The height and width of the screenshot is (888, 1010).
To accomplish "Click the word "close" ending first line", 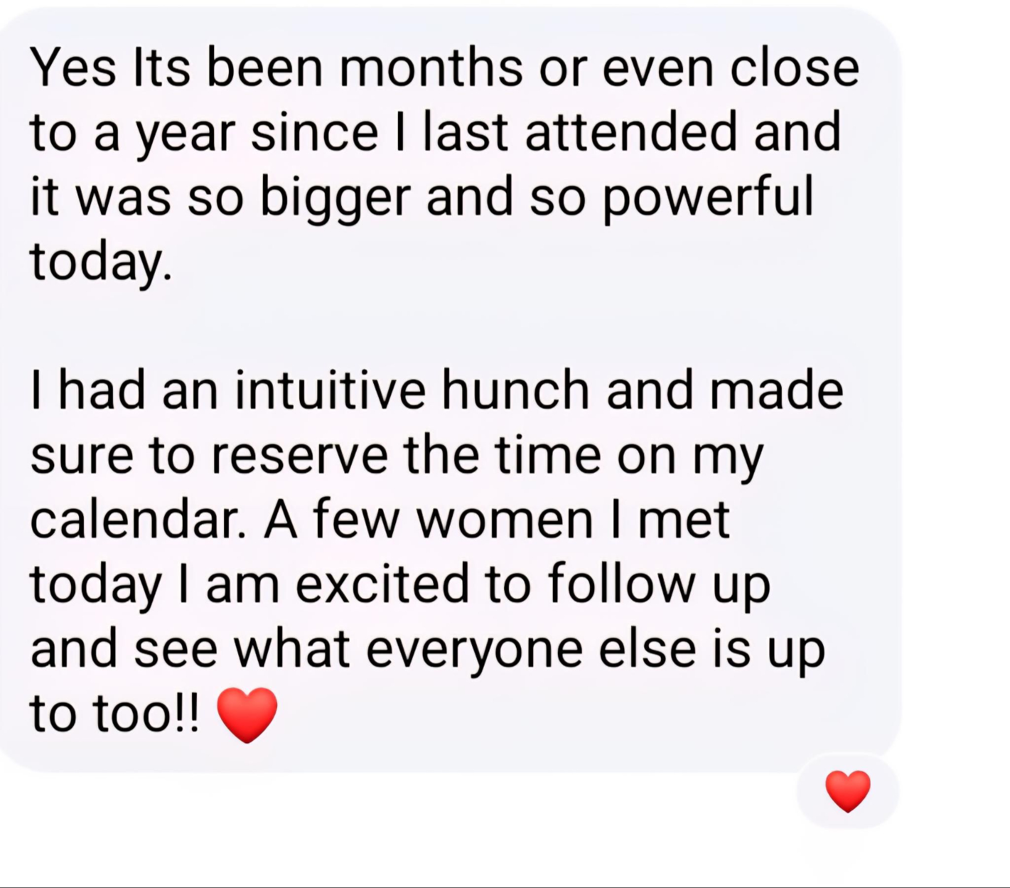I will (795, 68).
